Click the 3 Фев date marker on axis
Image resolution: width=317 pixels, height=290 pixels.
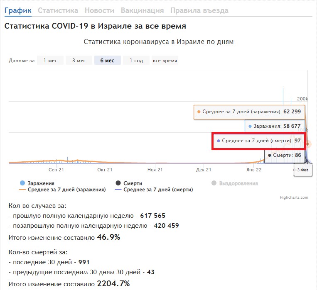[302, 170]
